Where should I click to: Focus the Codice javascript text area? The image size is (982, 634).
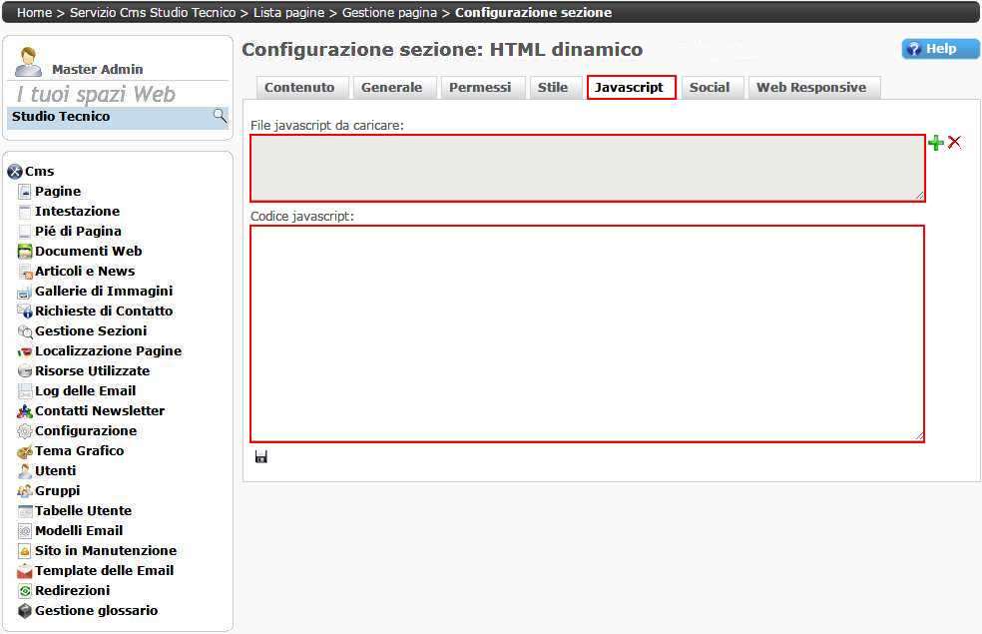click(587, 333)
